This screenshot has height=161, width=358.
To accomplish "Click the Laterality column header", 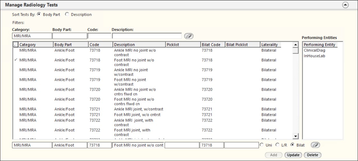I will 271,45.
